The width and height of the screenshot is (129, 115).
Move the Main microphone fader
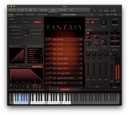click(x=100, y=61)
